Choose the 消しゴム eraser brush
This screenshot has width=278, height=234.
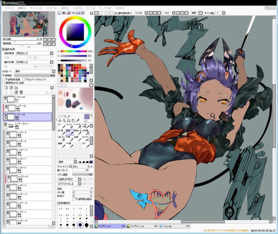[x=62, y=138]
